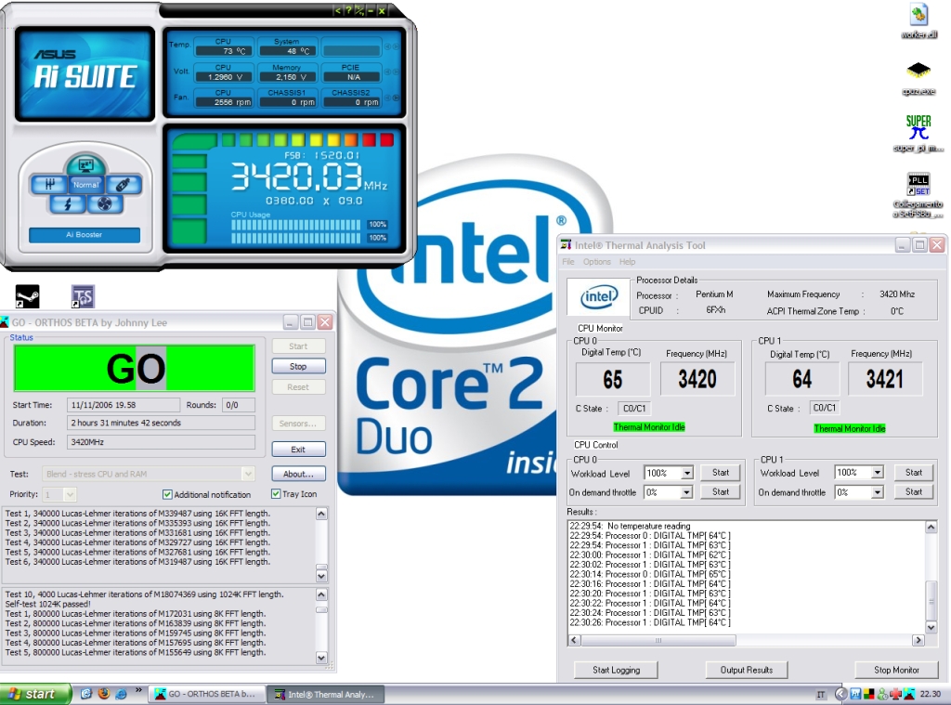The image size is (951, 705).
Task: Click the Start Time field in ORTHOS
Action: tap(124, 405)
